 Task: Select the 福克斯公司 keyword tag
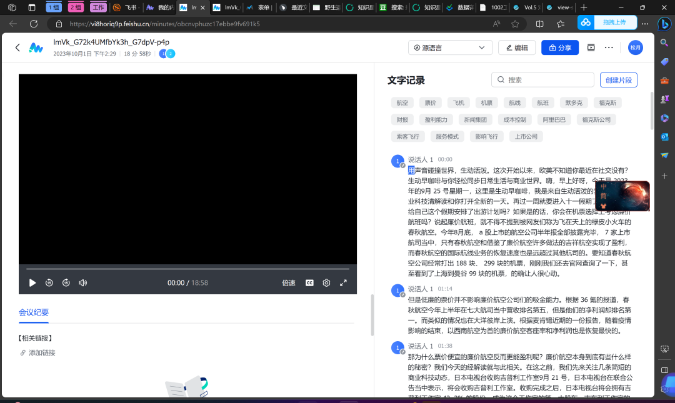coord(596,120)
